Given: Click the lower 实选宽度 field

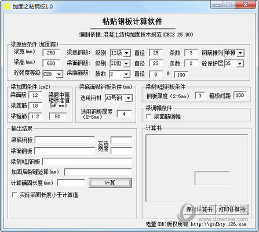Looking at the screenshot, I should (x=121, y=151).
